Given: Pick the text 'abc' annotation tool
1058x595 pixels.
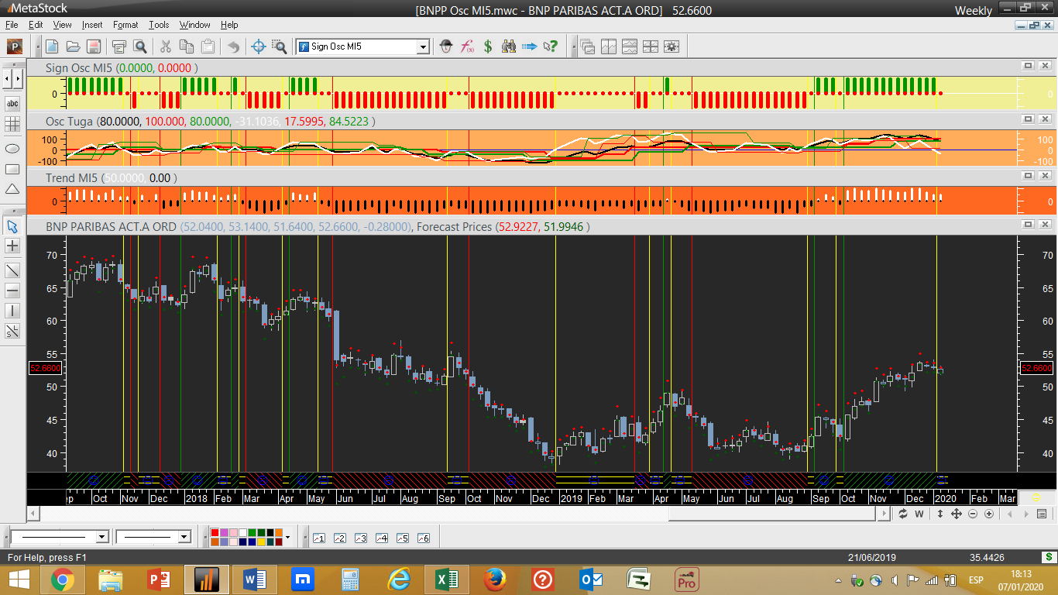Looking at the screenshot, I should (12, 103).
